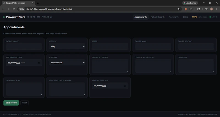Open the calendar picker for Next Booster Due

point(125,86)
